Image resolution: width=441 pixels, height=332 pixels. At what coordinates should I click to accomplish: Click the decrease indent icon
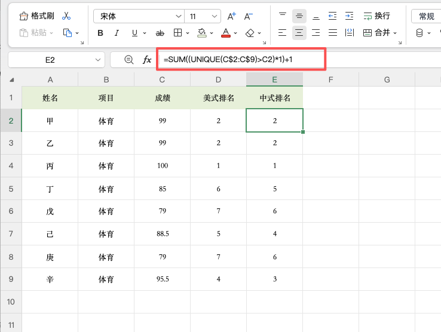point(332,16)
